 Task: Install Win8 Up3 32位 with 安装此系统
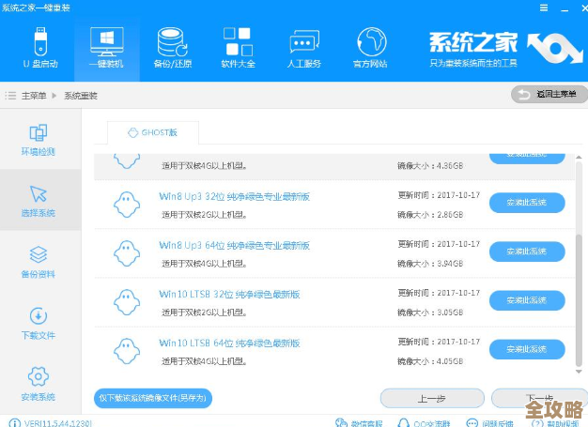(527, 203)
